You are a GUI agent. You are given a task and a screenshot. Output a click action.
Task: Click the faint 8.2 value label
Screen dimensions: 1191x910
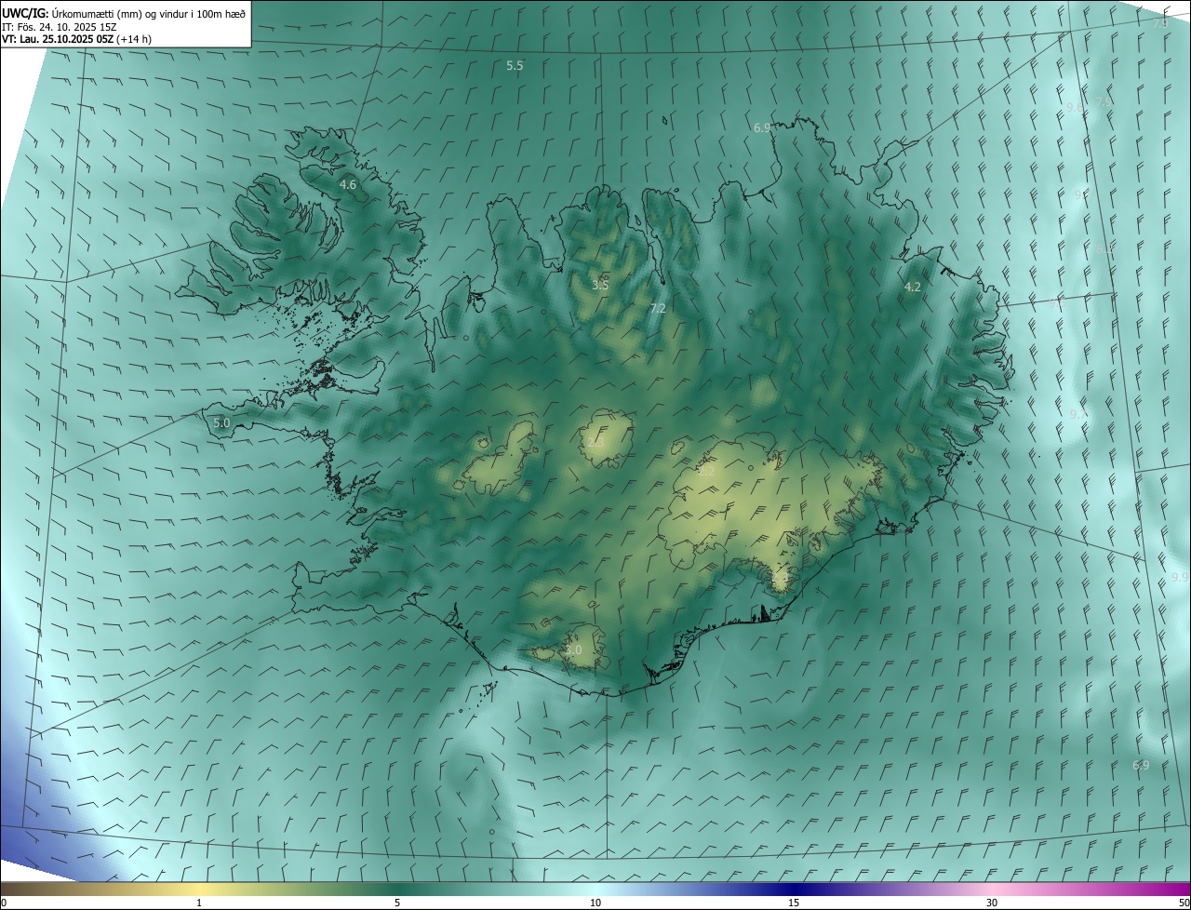tap(1104, 248)
